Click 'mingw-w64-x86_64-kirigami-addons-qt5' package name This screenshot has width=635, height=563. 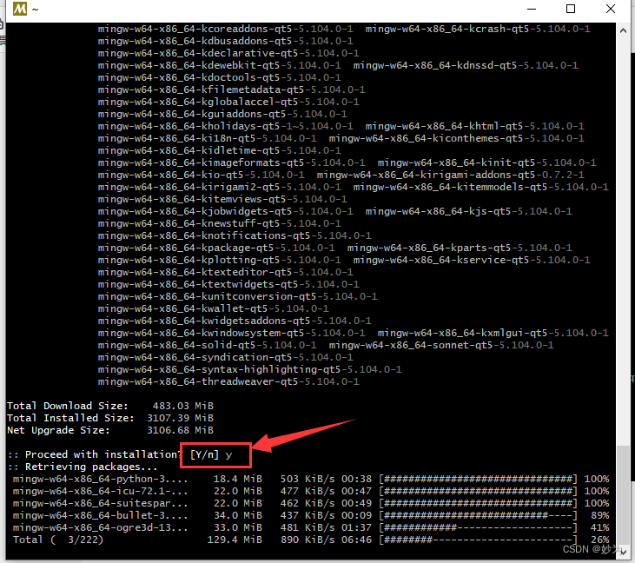(426, 175)
